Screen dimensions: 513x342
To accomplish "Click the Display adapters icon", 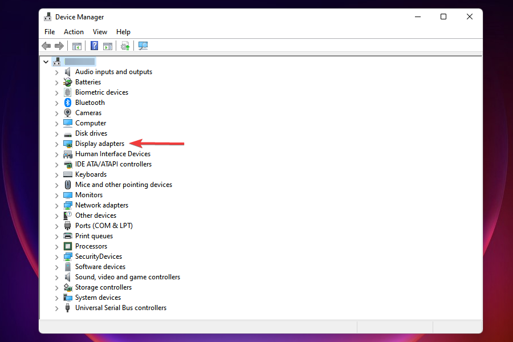I will (x=68, y=144).
